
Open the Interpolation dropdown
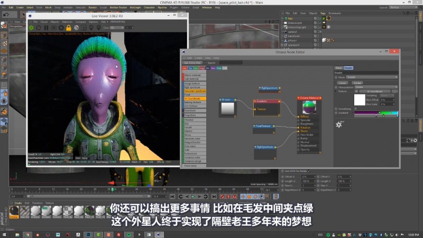tap(376, 87)
